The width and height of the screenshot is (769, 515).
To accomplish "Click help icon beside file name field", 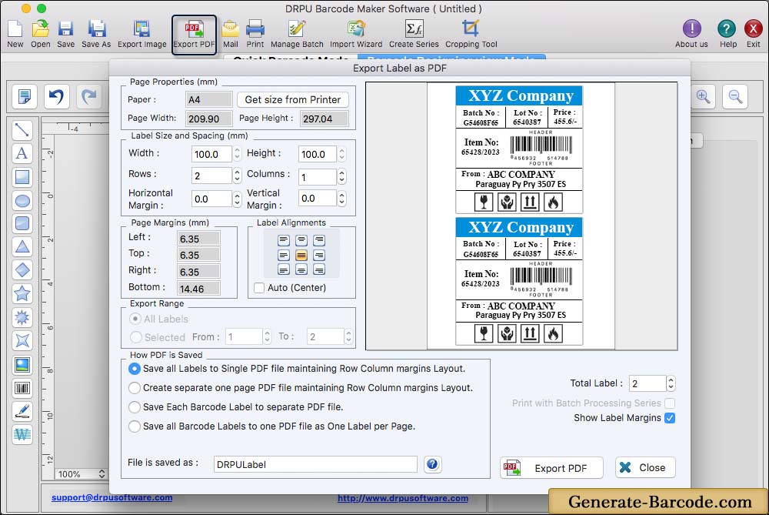I will click(432, 464).
